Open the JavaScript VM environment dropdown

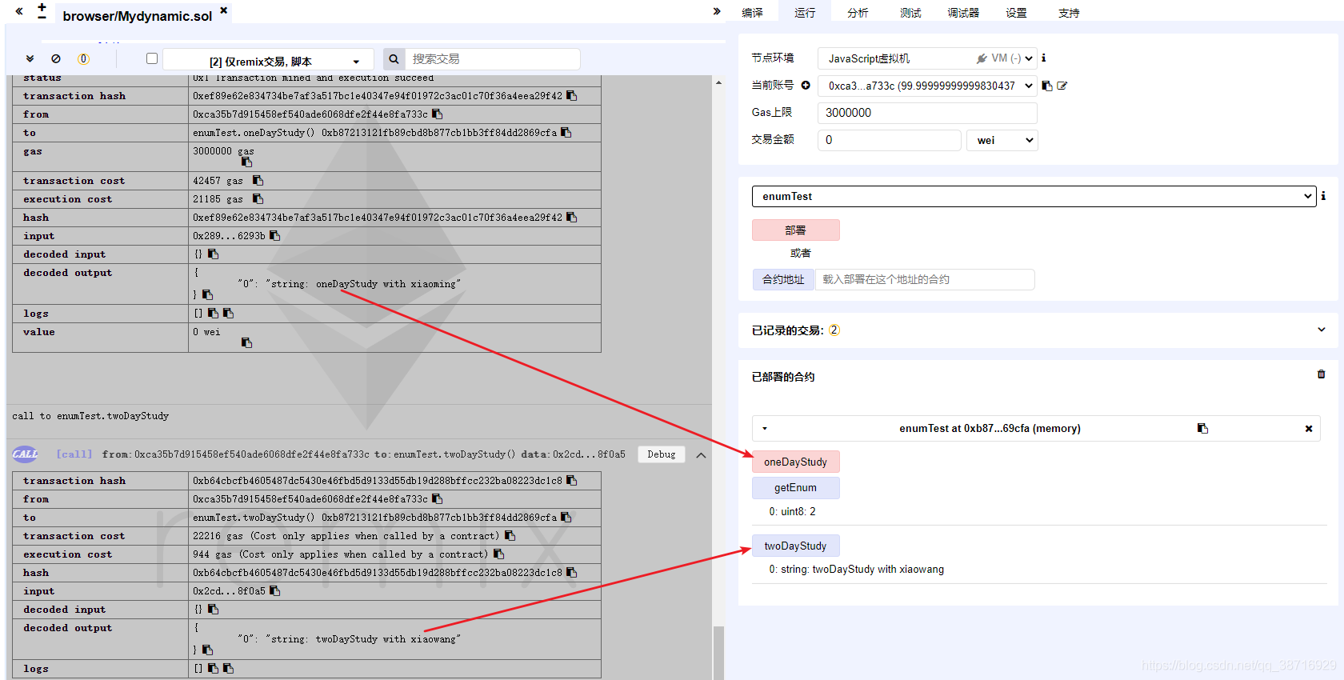click(x=927, y=58)
